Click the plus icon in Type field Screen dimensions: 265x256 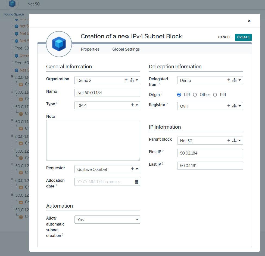click(132, 105)
